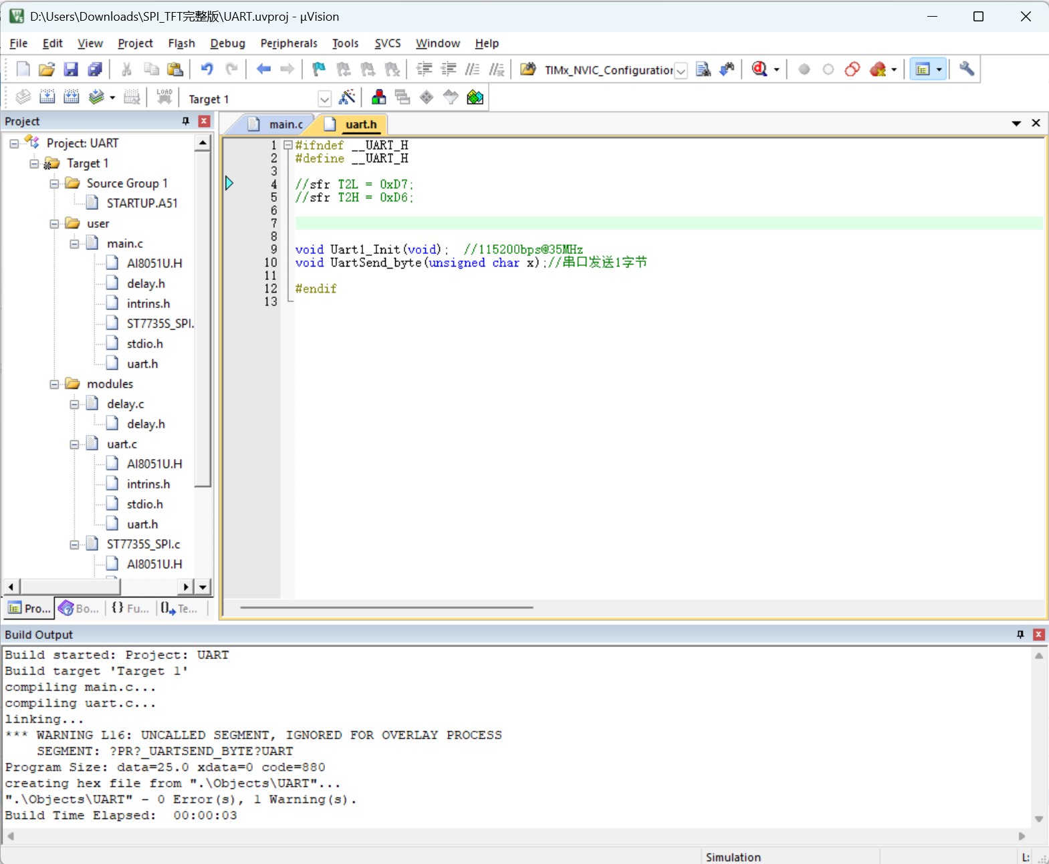Collapse the Project: UART tree node

tap(14, 143)
